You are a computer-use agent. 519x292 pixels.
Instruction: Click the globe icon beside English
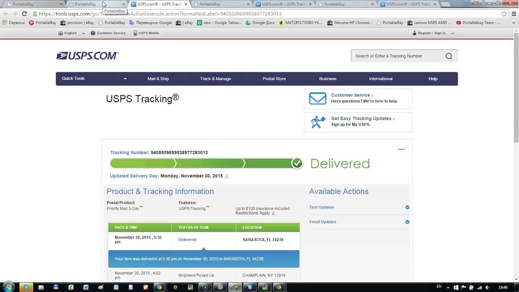pyautogui.click(x=61, y=33)
